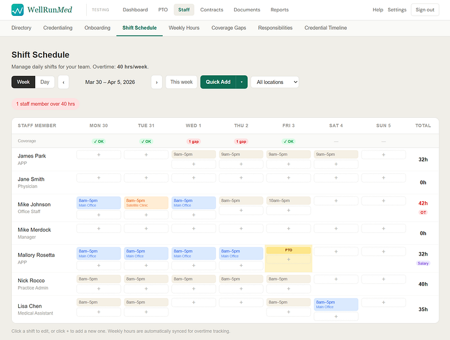Image resolution: width=450 pixels, height=340 pixels.
Task: Add a shift for Jane Smith on Sunday
Action: [384, 178]
